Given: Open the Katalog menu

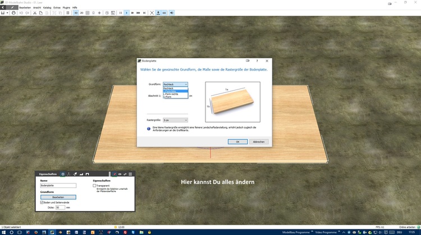Looking at the screenshot, I should coord(47,7).
